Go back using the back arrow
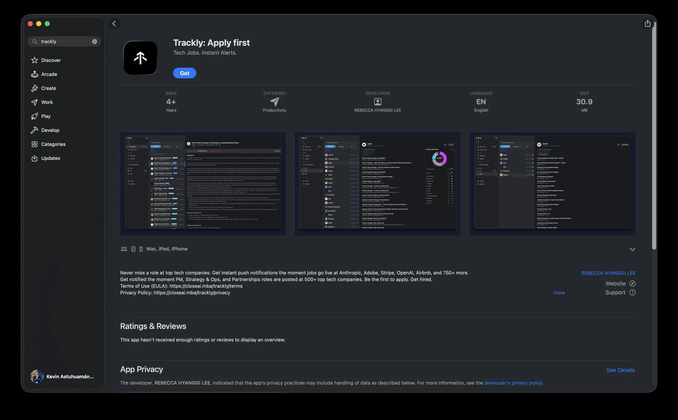Image resolution: width=678 pixels, height=420 pixels. (x=114, y=23)
